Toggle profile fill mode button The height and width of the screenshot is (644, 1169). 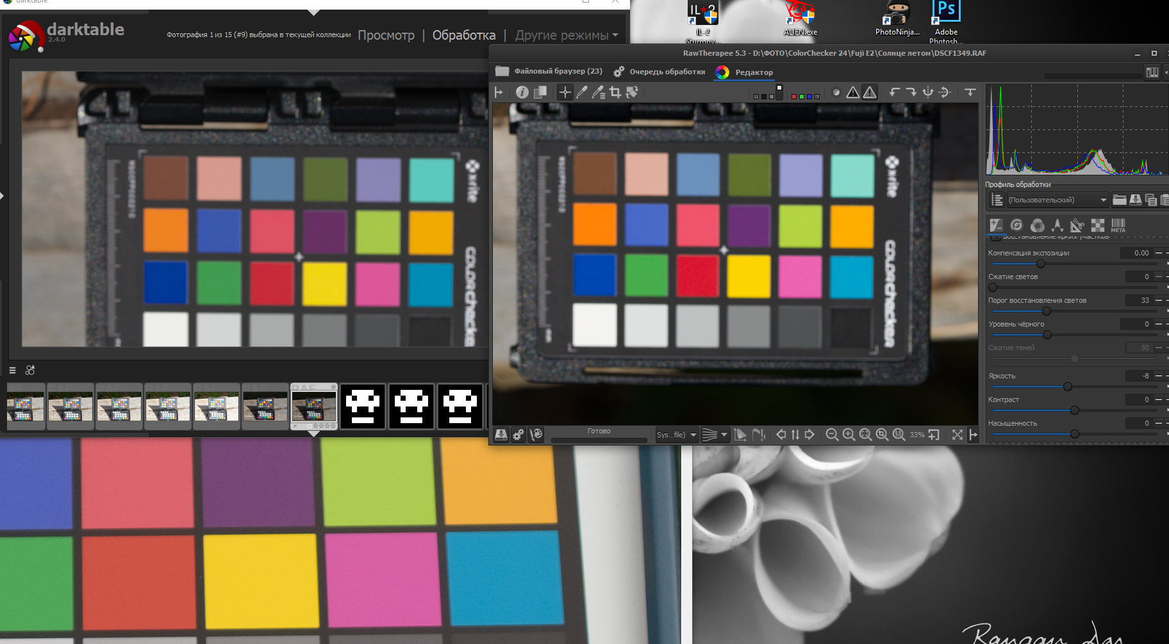(x=997, y=200)
